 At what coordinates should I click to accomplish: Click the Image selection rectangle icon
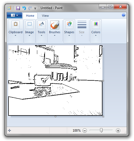coord(30,24)
